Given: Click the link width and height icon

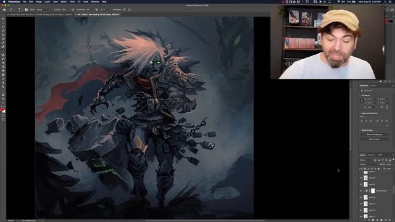Looking at the screenshot, I should (362, 101).
